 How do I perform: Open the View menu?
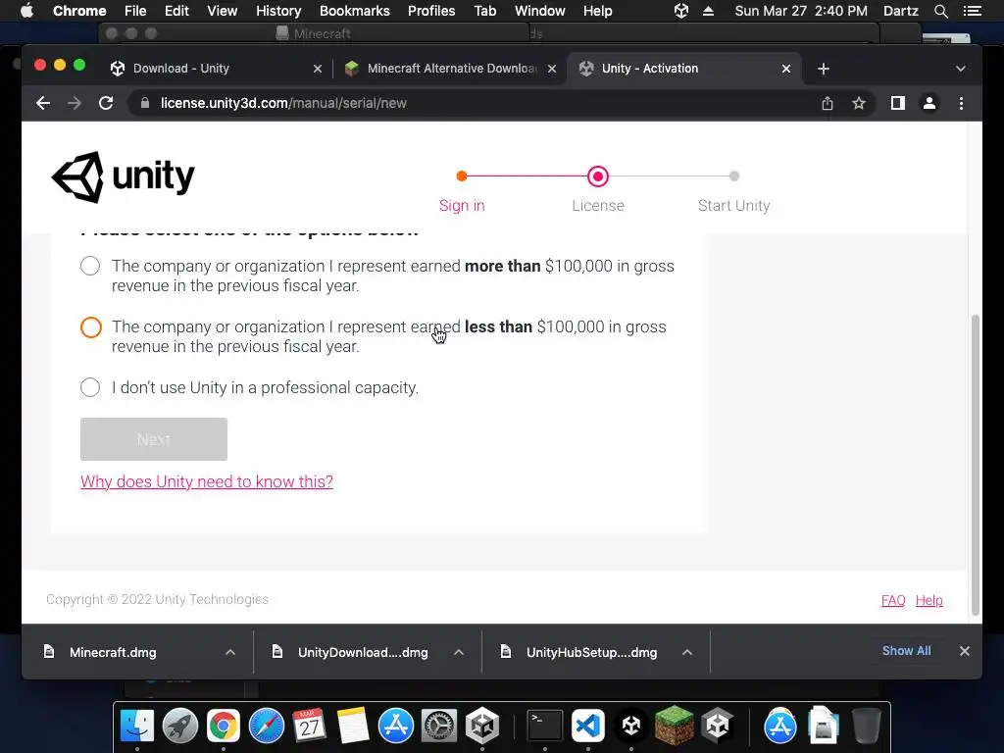pyautogui.click(x=223, y=11)
